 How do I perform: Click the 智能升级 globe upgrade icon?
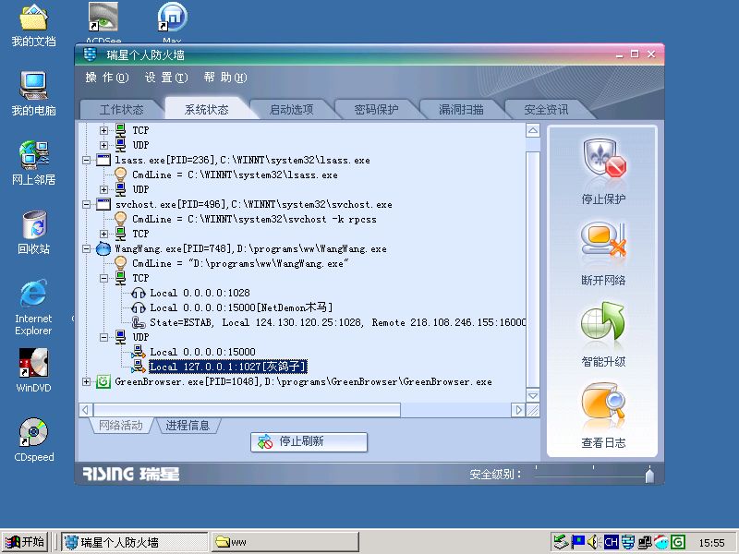tap(603, 321)
